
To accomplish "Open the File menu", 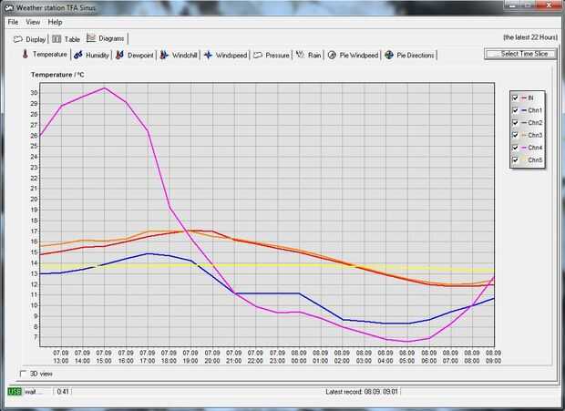I will (x=13, y=22).
